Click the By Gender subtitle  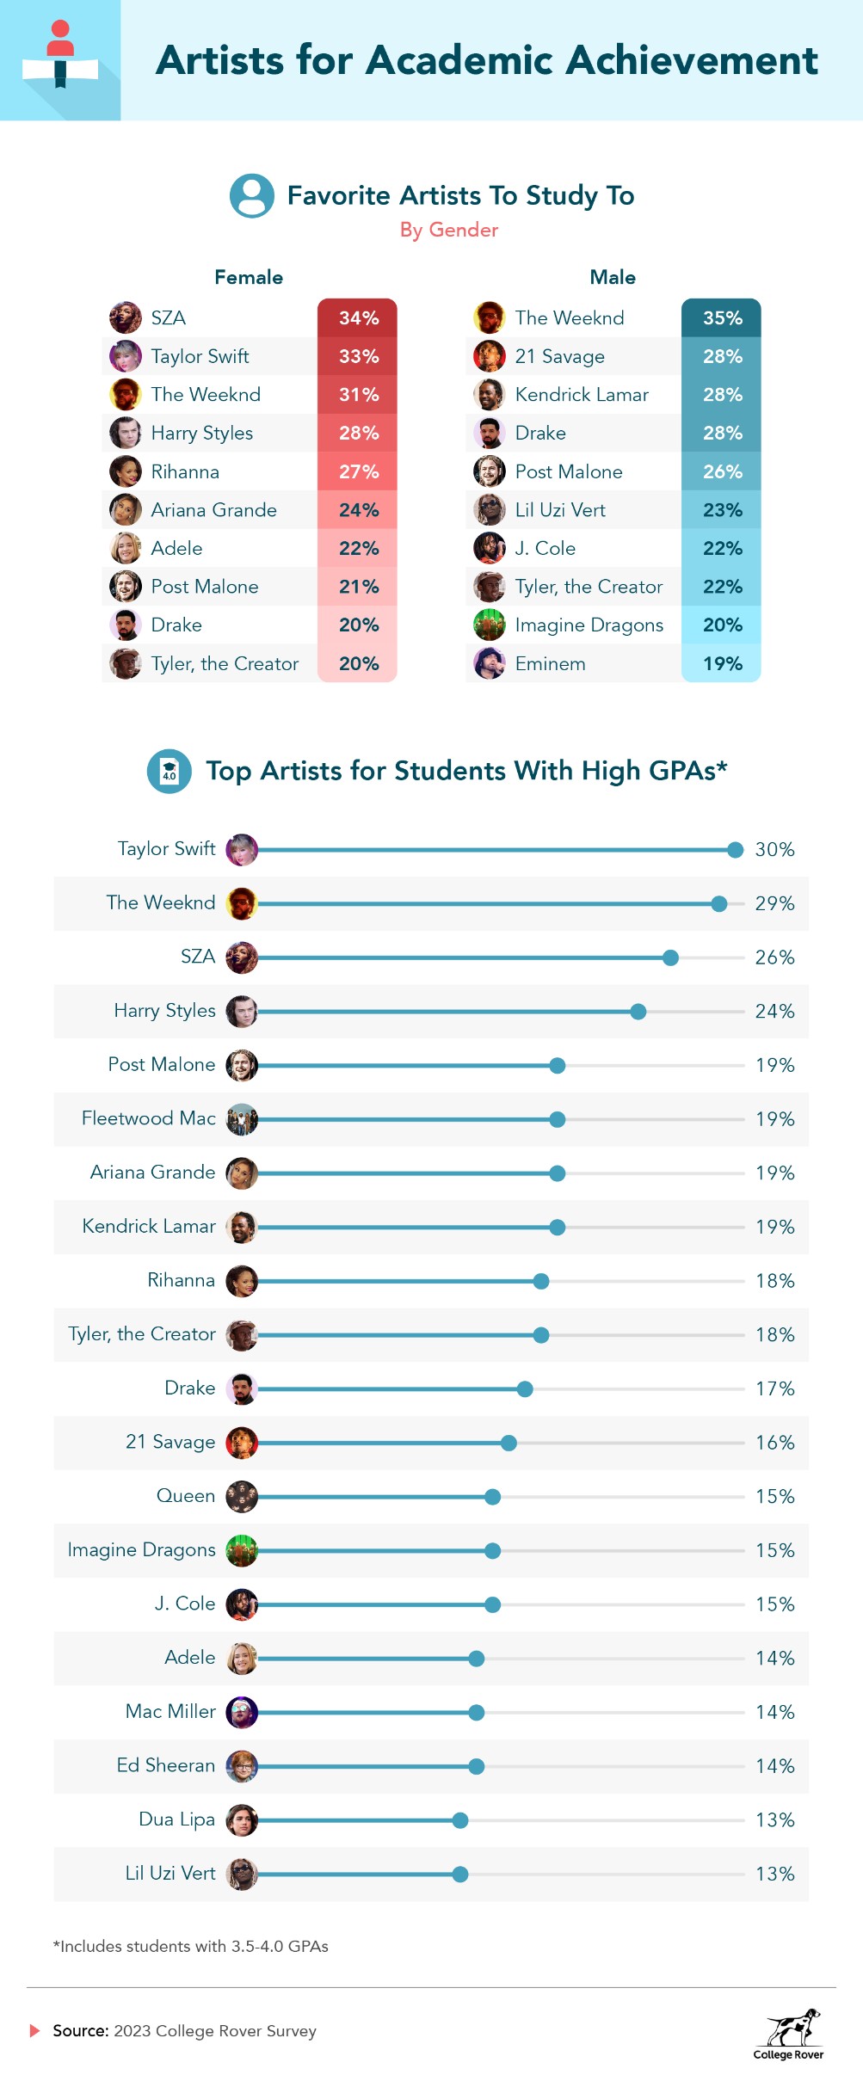(x=449, y=230)
